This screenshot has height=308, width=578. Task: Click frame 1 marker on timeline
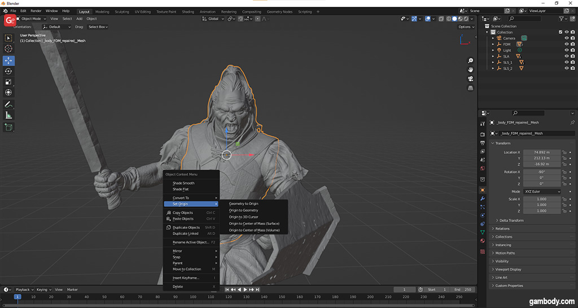(x=17, y=297)
